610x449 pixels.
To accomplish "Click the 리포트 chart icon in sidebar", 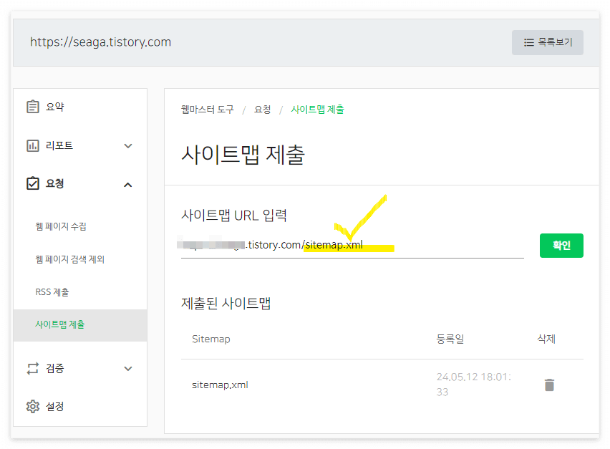I will pyautogui.click(x=32, y=145).
